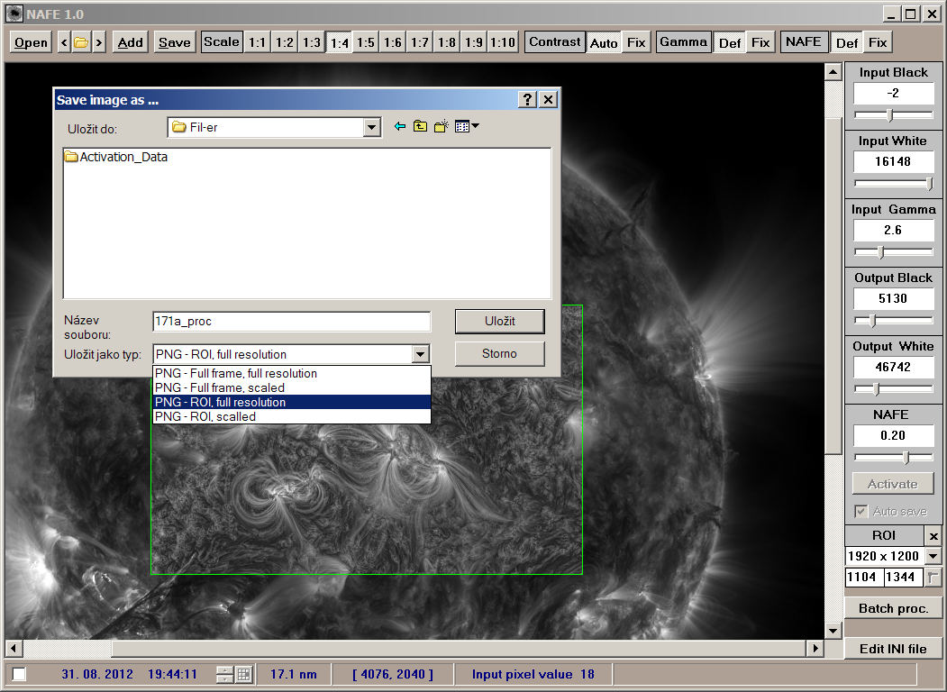The width and height of the screenshot is (947, 692).
Task: Expand the 'Uložit do' folder dropdown
Action: click(372, 128)
